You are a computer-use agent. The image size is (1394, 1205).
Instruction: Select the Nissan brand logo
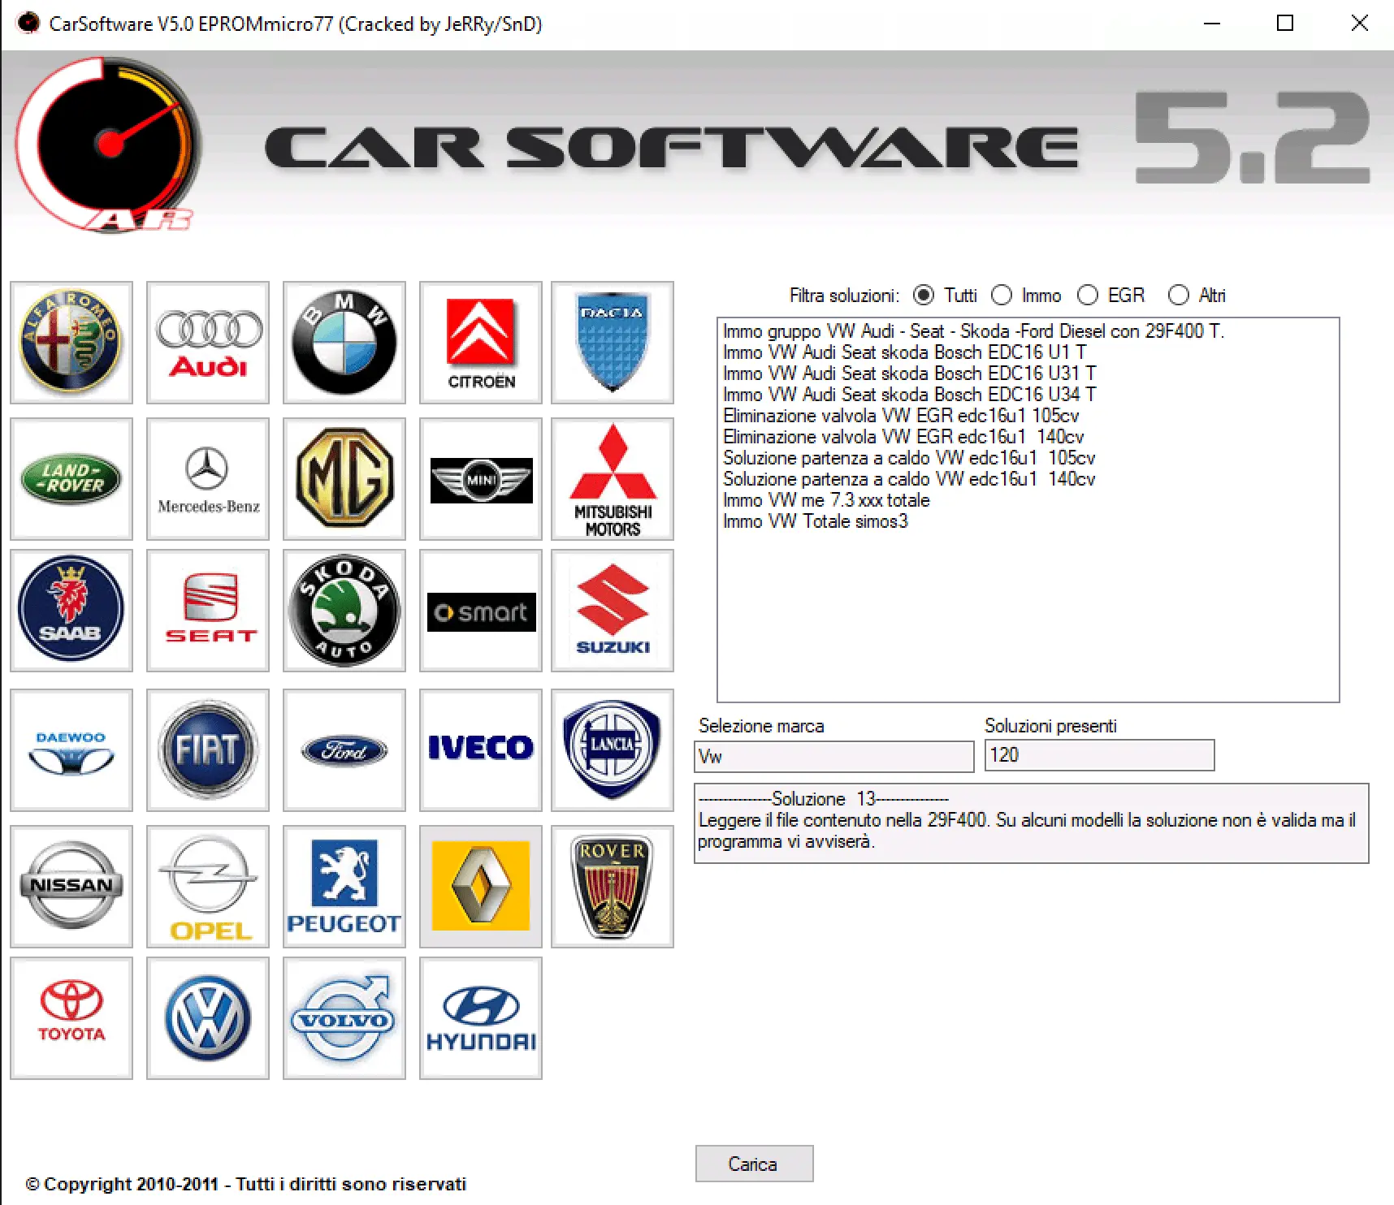[x=71, y=886]
